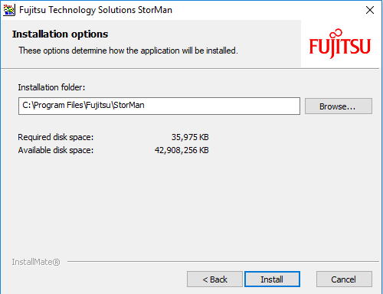
Task: Select the 35,975 KB required space value
Action: 190,137
